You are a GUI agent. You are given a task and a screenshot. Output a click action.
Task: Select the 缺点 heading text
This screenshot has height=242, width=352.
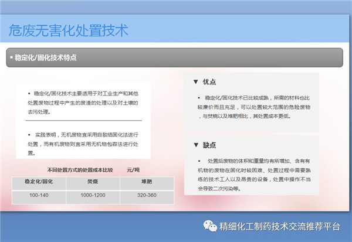click(210, 145)
